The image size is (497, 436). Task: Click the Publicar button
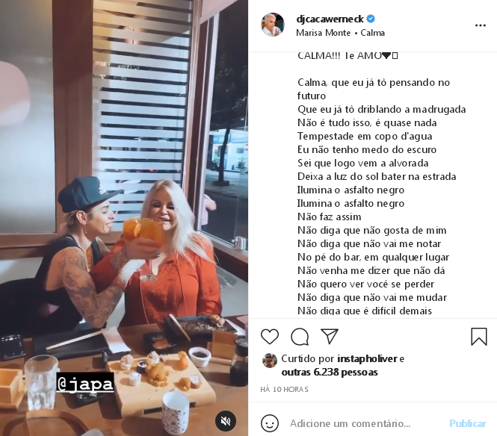(x=468, y=423)
